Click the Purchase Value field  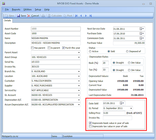129,43
